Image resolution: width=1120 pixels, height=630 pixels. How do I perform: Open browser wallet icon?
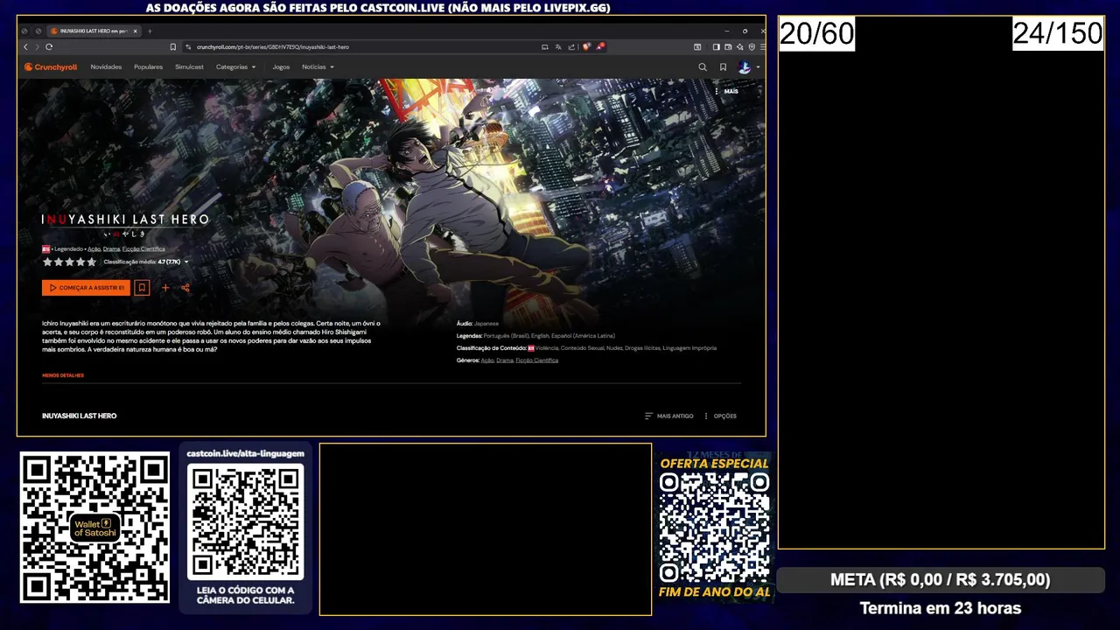728,46
